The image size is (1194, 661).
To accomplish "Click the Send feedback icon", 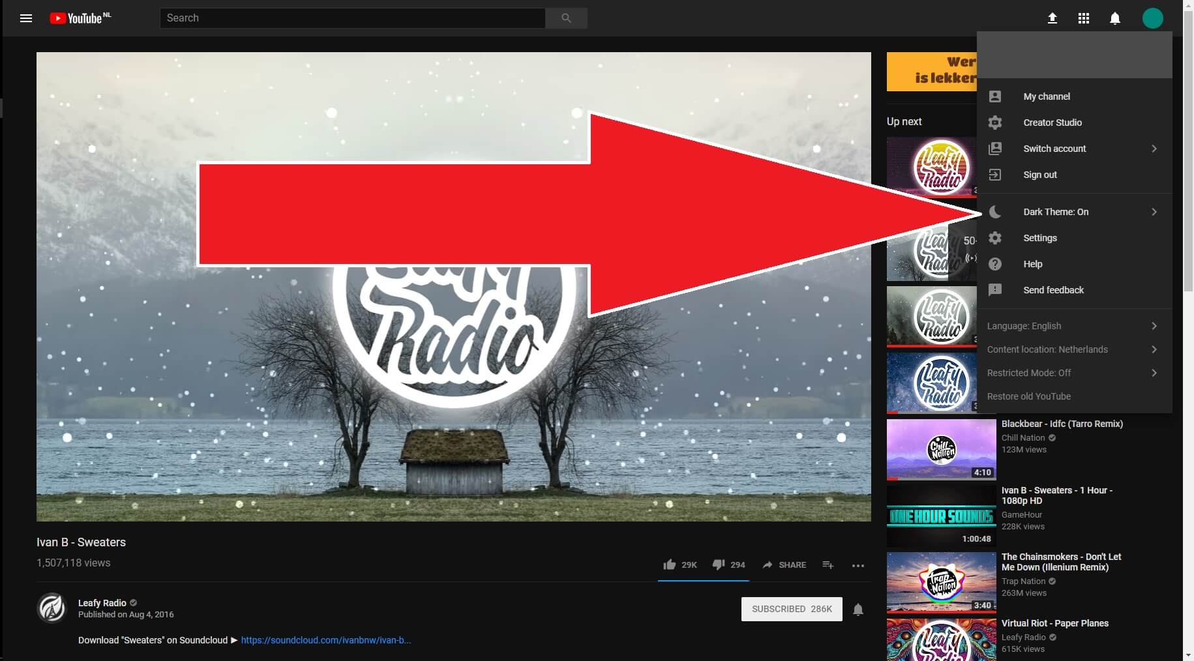I will pos(995,290).
